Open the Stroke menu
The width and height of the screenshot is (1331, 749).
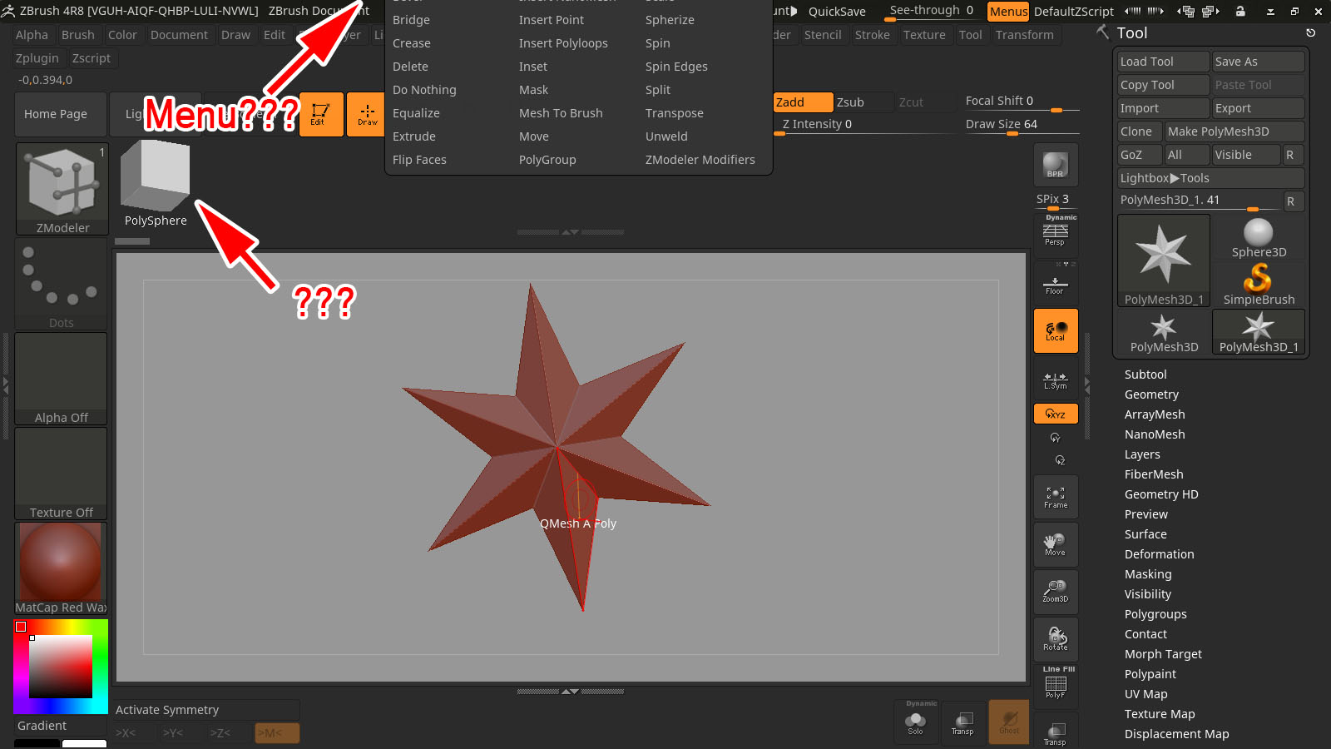click(x=872, y=35)
